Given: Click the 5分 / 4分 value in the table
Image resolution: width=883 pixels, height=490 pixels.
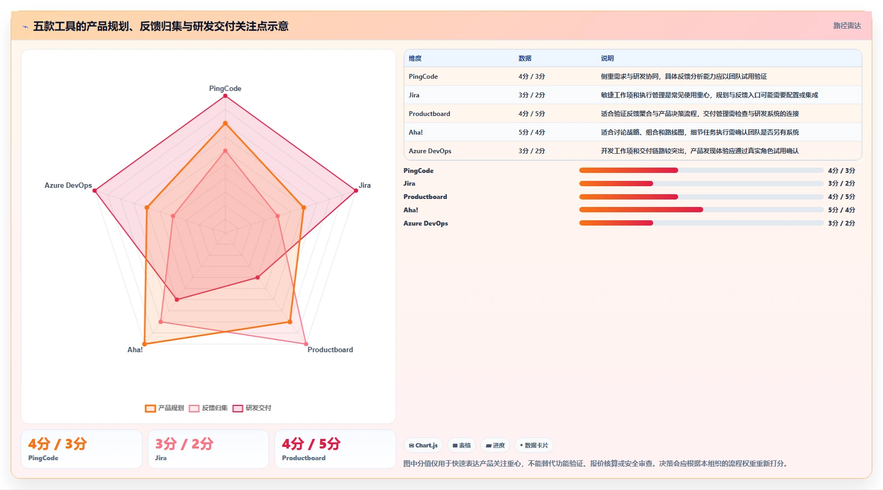Looking at the screenshot, I should (x=531, y=132).
